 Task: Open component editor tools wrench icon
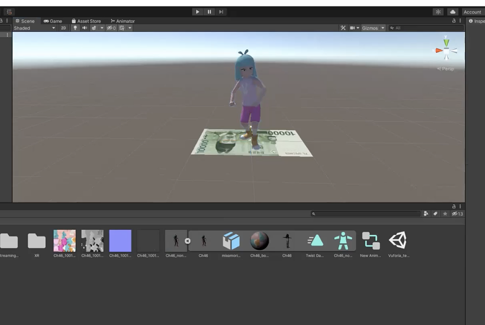[343, 28]
